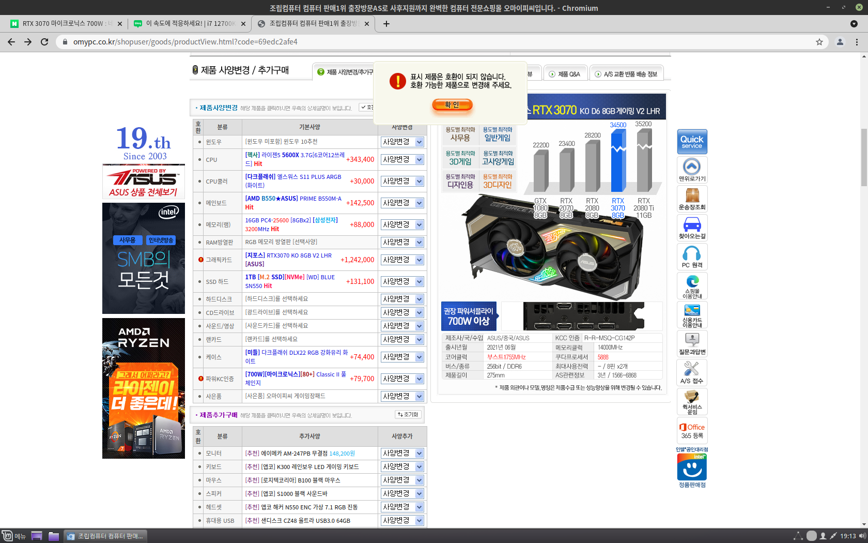Select the 제품 Q&A tab
Screen dimensions: 868x543
pos(565,74)
